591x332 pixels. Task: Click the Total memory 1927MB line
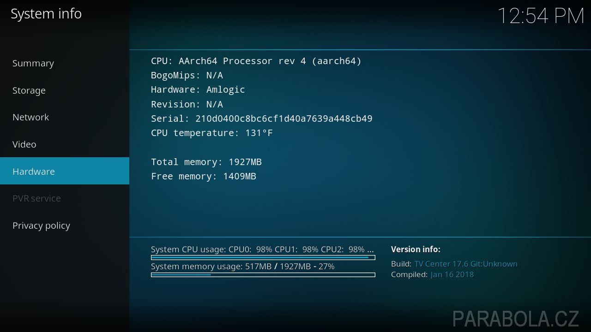[x=206, y=162]
